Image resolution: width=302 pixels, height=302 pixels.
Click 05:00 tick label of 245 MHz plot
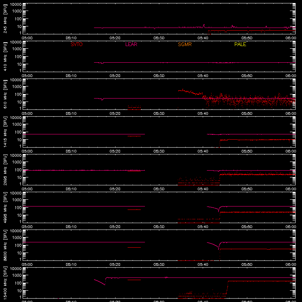pyautogui.click(x=27, y=38)
